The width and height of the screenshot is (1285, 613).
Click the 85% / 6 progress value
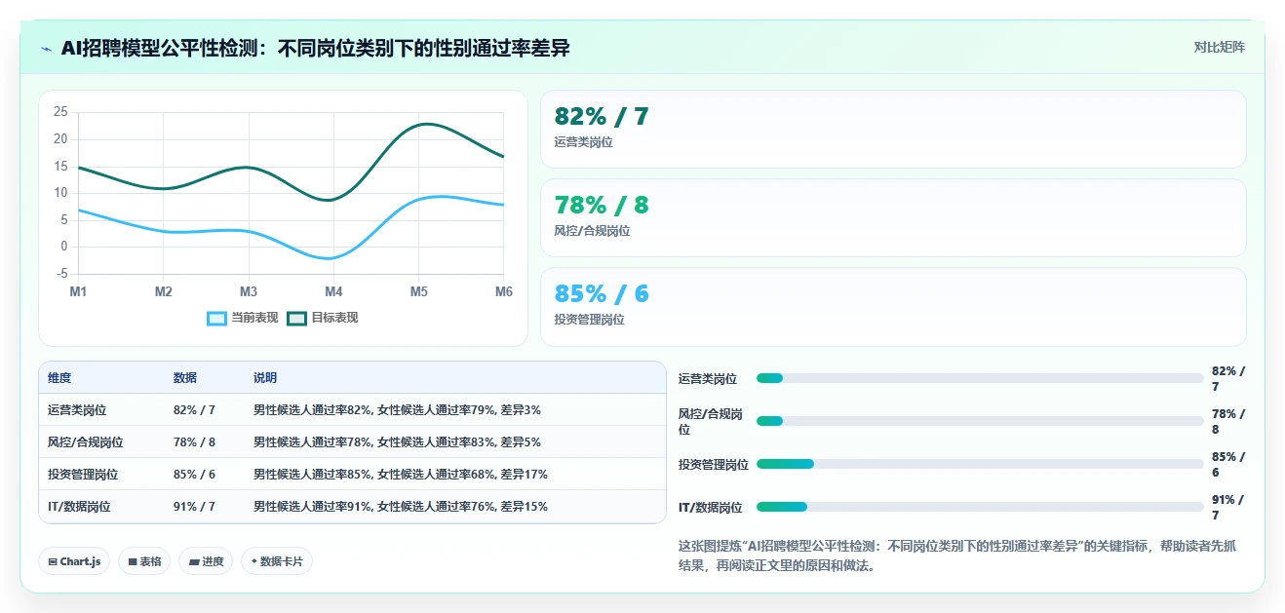click(1228, 464)
